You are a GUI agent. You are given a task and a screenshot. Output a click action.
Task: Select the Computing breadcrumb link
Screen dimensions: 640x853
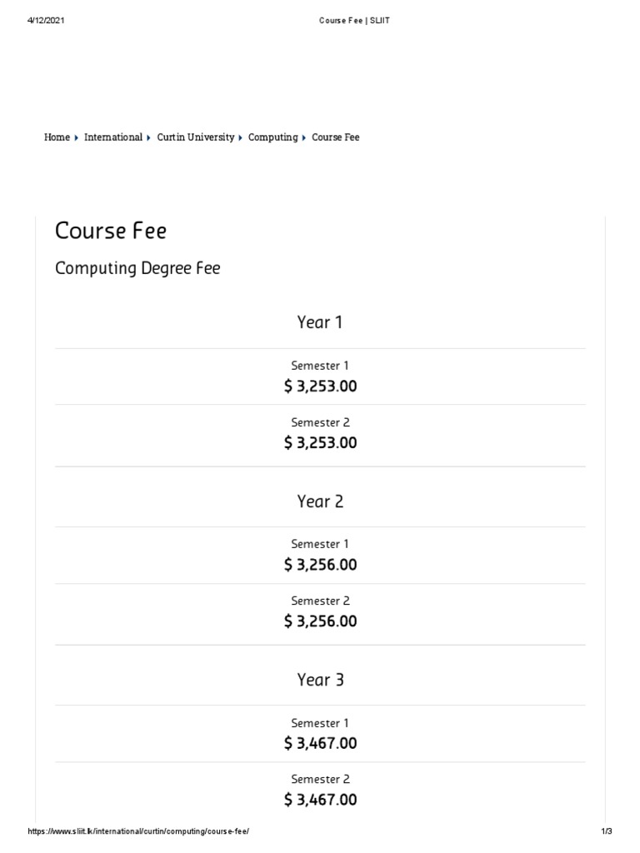pos(272,137)
